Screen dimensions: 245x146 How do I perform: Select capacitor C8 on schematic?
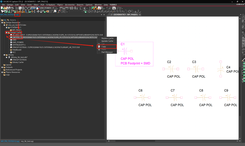[x=203, y=97]
